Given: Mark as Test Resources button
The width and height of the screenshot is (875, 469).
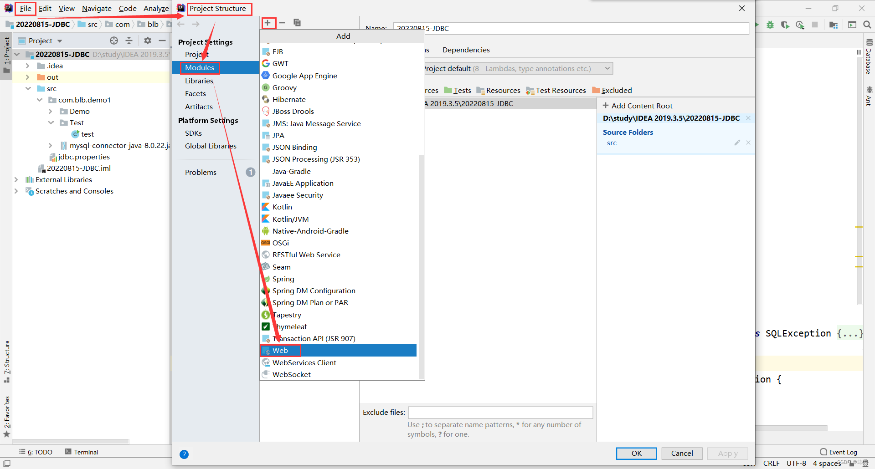Looking at the screenshot, I should pos(556,90).
